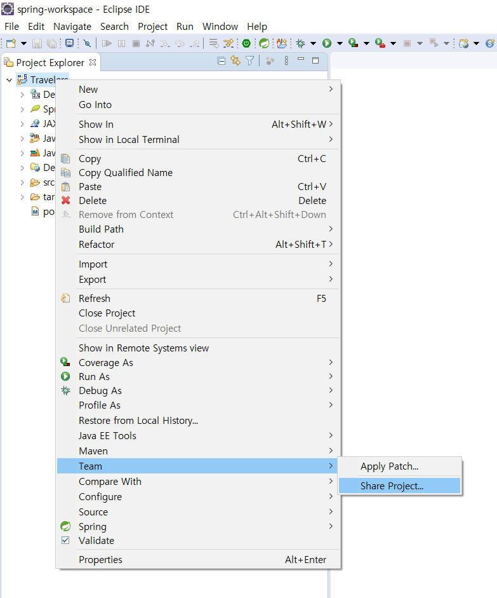Click the Run Last Tool icon
This screenshot has width=497, height=598.
[x=380, y=43]
